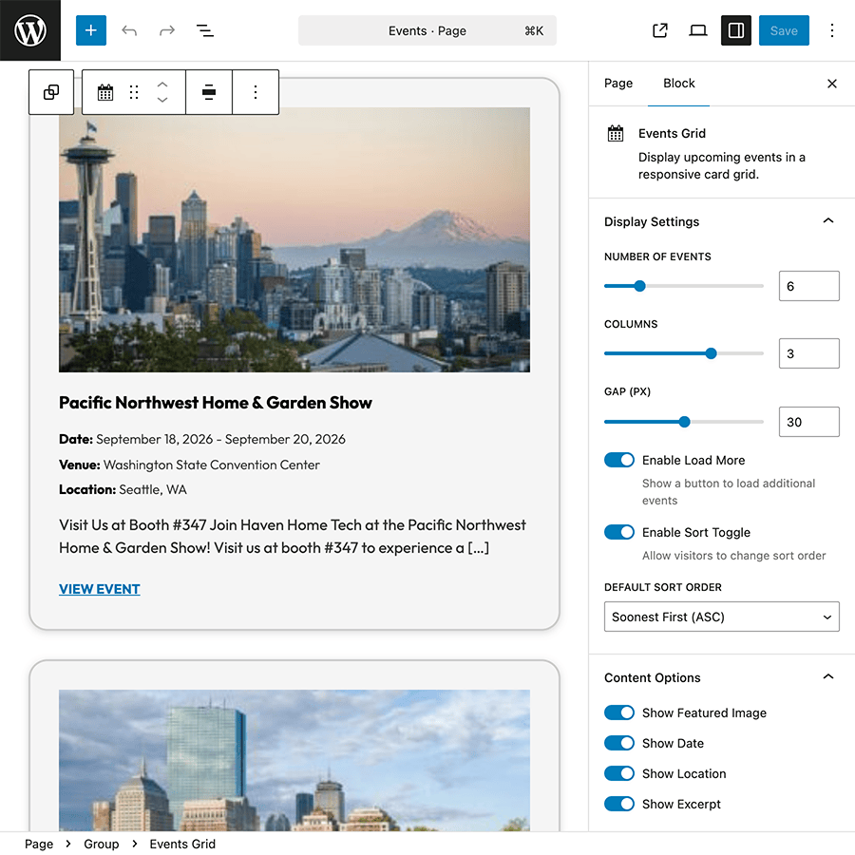The height and width of the screenshot is (855, 855).
Task: Open the Default Sort Order dropdown
Action: click(721, 617)
